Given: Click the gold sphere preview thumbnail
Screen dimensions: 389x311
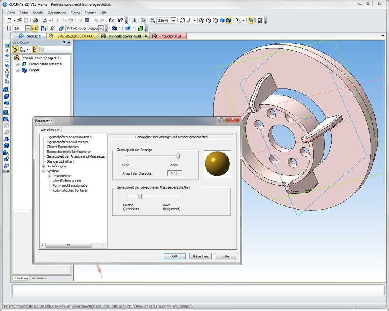Looking at the screenshot, I should [x=217, y=163].
